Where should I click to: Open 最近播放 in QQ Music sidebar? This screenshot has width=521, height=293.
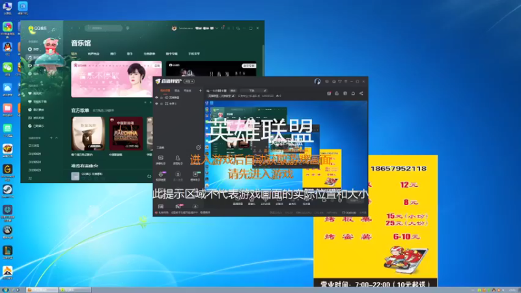(x=36, y=109)
